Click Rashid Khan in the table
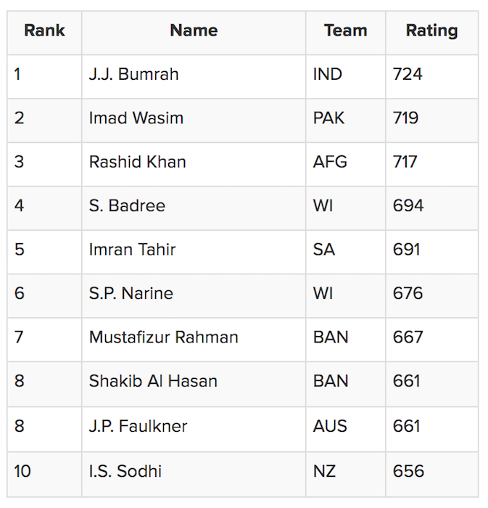This screenshot has width=488, height=508. 138,162
